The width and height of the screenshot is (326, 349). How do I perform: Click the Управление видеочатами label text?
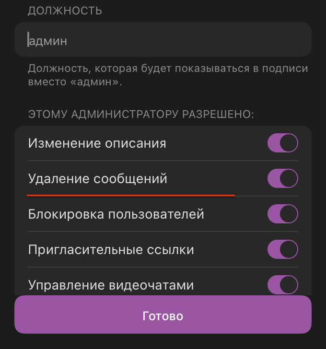(x=111, y=285)
